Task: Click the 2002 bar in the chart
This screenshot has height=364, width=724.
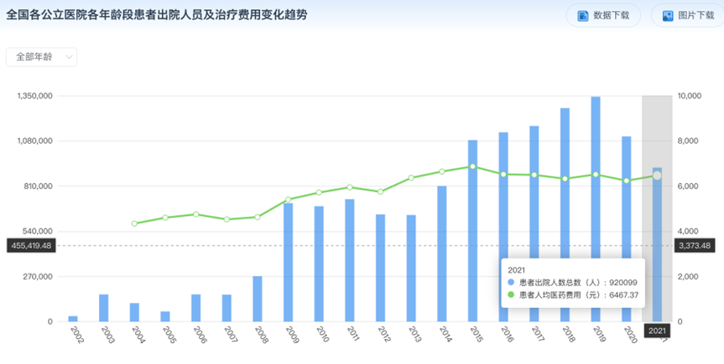Action: (x=73, y=319)
